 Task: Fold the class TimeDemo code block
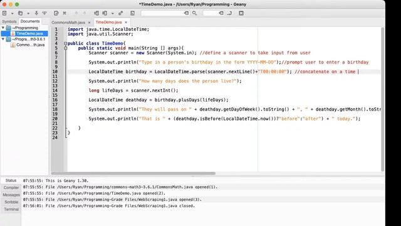[65, 43]
